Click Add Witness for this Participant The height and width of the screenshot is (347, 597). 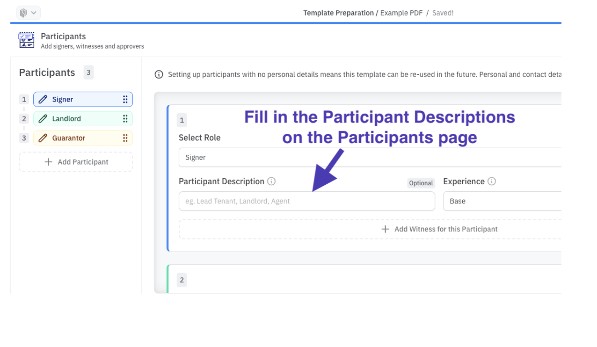tap(440, 229)
